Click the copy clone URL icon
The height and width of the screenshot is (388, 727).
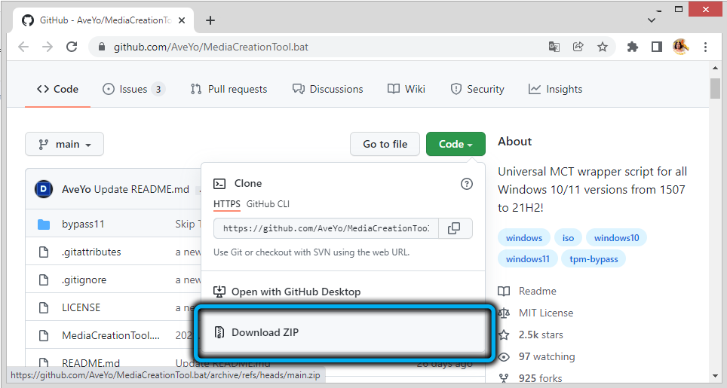pyautogui.click(x=454, y=228)
